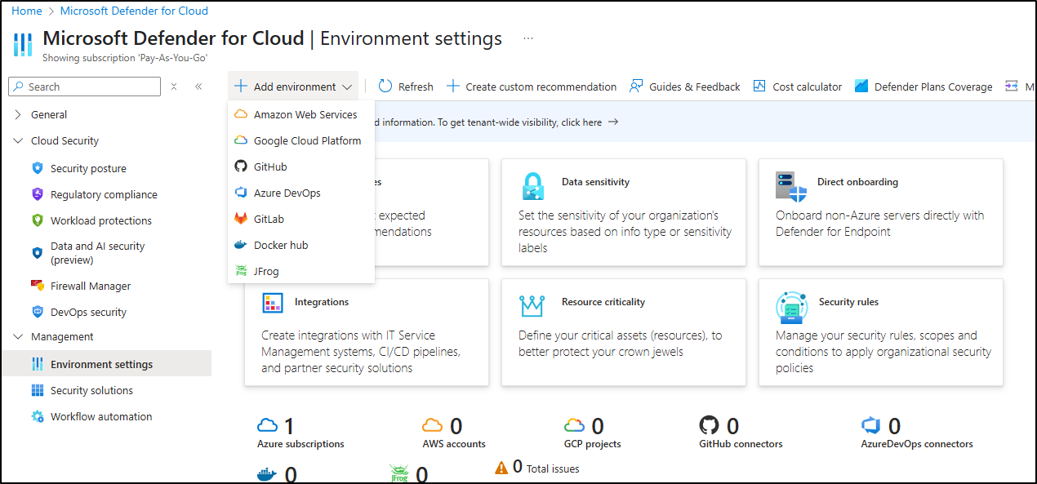Click the orange warning icon beside Total issues

(501, 468)
